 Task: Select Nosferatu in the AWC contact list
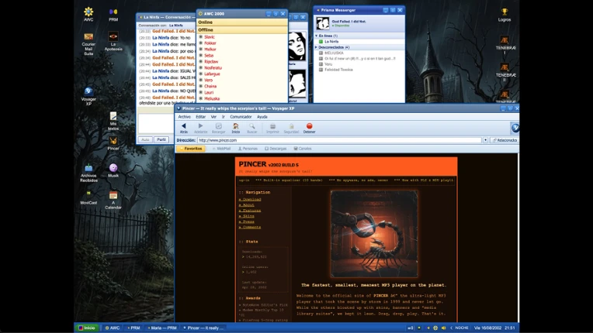(213, 68)
